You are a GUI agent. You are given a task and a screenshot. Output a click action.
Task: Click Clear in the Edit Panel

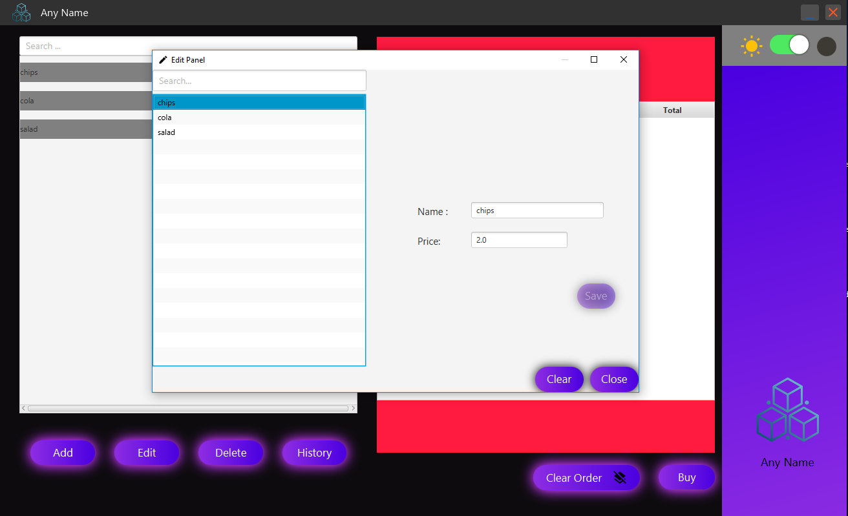pos(558,379)
